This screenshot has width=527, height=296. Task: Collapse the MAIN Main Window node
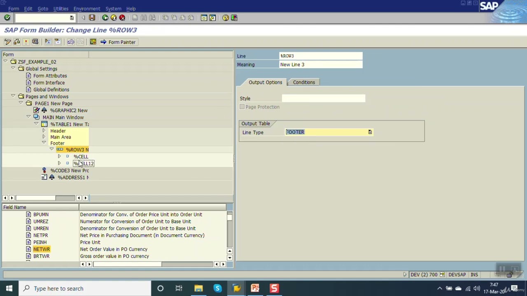(28, 117)
